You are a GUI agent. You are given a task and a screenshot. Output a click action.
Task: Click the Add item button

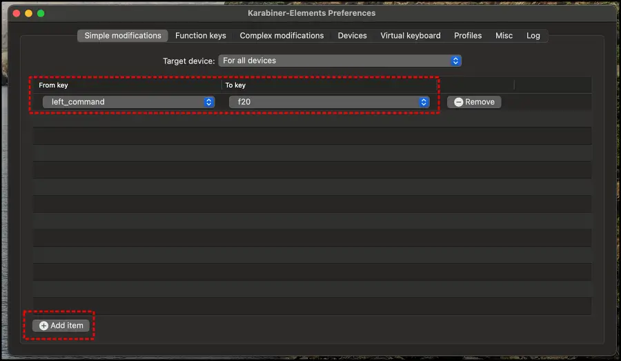click(61, 325)
